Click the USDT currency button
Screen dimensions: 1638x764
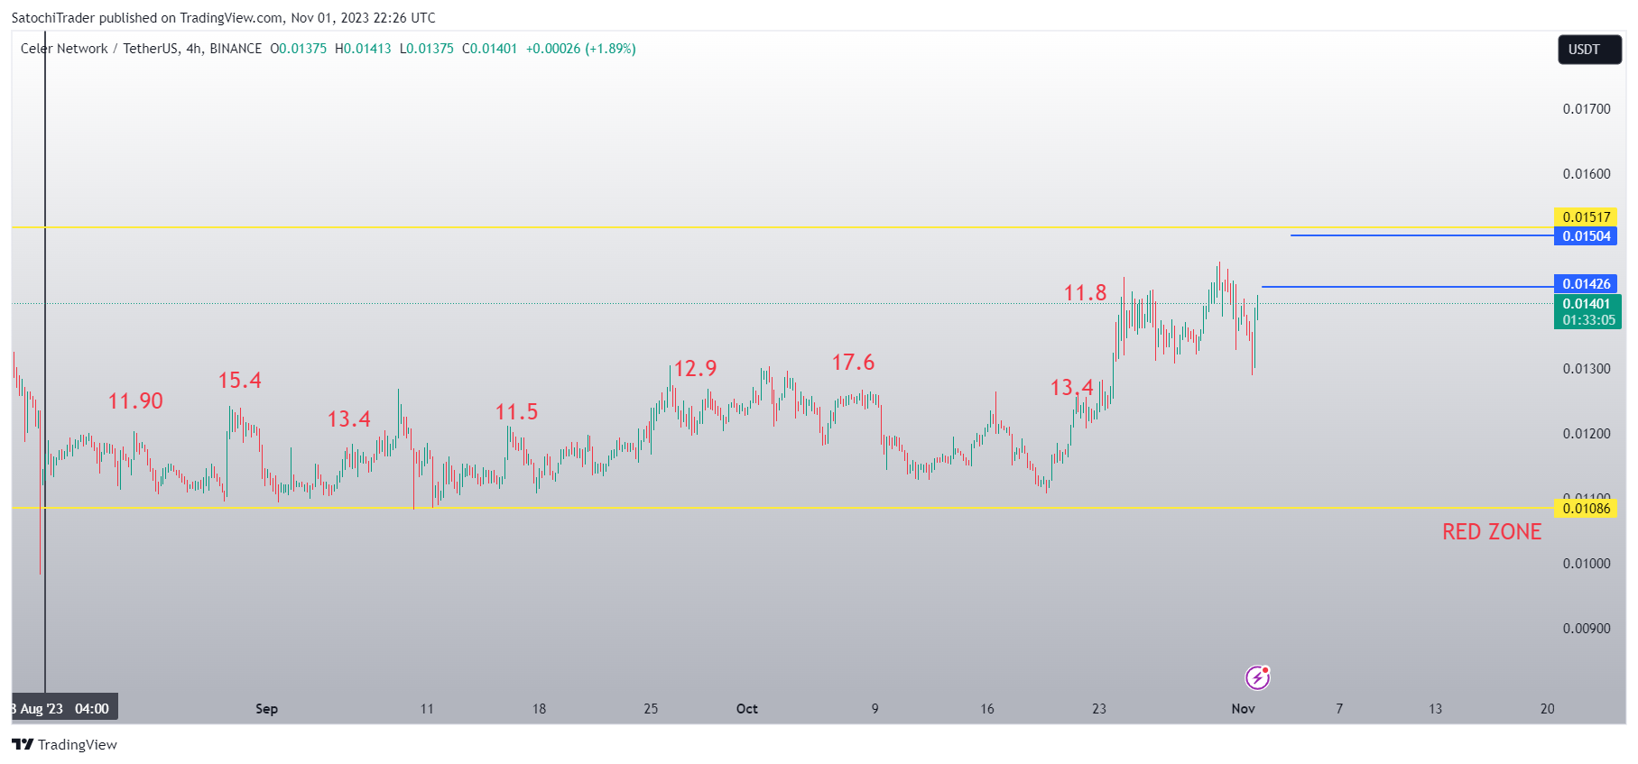tap(1590, 50)
